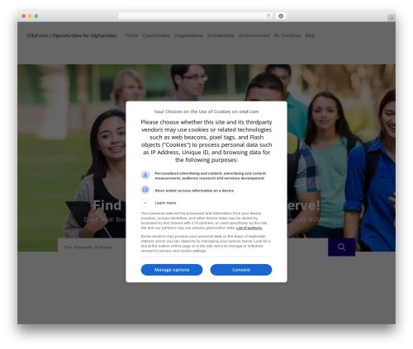Visit the Blog menu link
Viewport: 413px width, 349px height.
pos(310,35)
